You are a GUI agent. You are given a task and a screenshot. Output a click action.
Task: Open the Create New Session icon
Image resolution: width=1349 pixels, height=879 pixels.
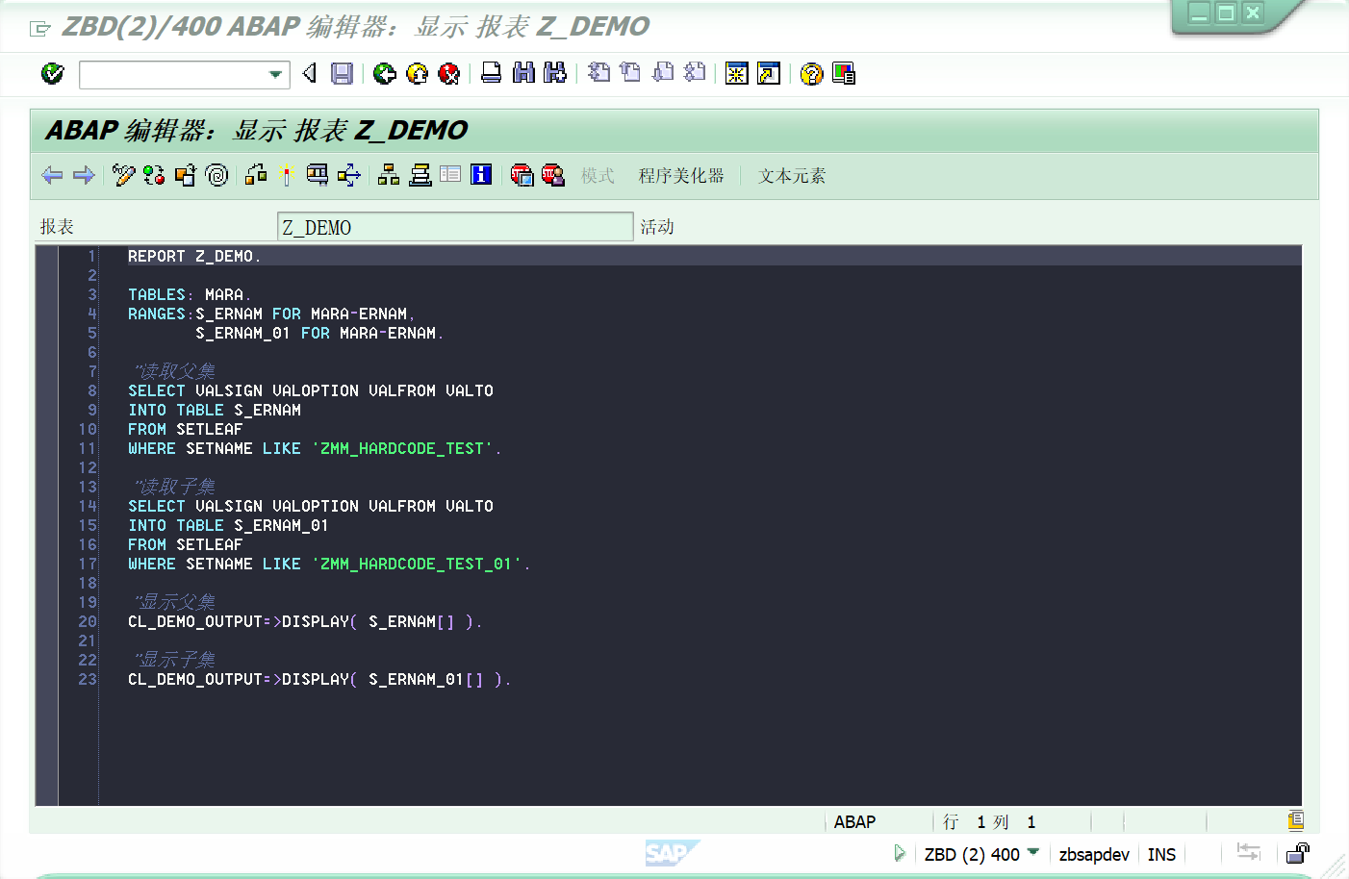click(x=736, y=74)
